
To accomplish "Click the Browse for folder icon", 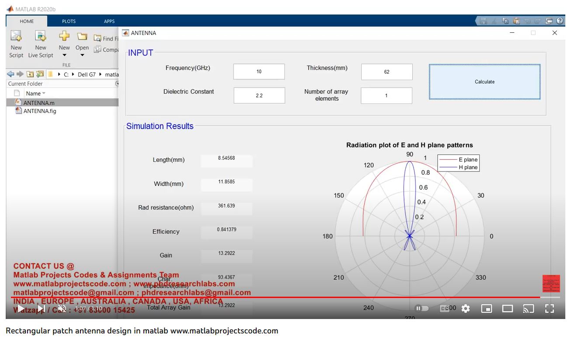I will [x=40, y=74].
